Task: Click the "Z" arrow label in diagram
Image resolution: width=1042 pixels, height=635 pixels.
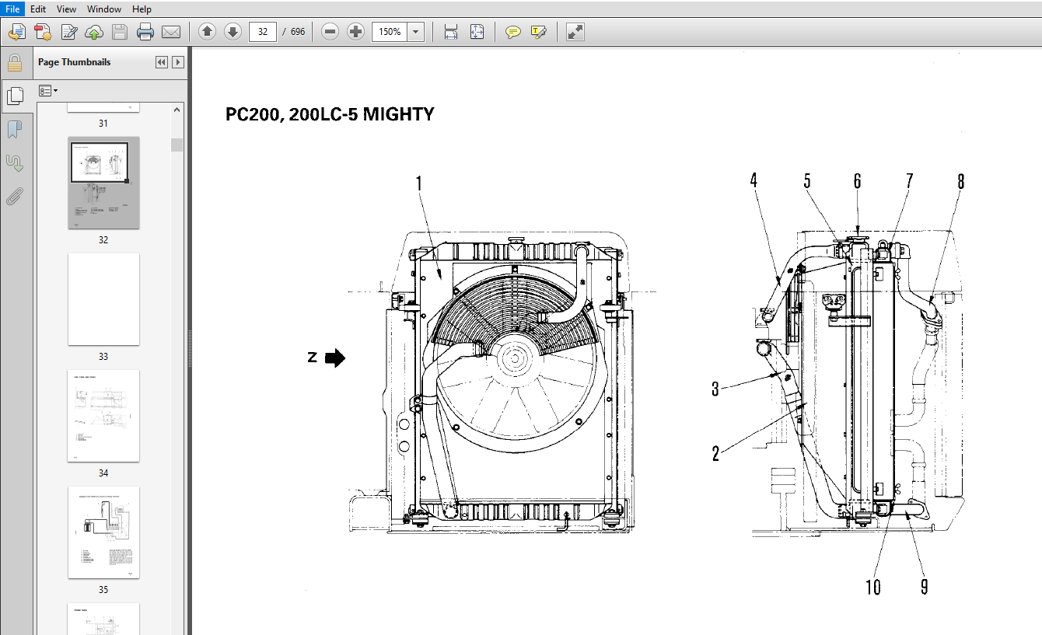Action: [326, 358]
